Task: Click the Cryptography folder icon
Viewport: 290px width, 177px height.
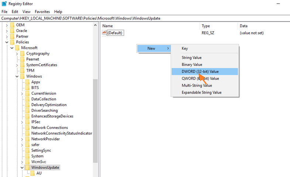Action: pyautogui.click(x=23, y=53)
